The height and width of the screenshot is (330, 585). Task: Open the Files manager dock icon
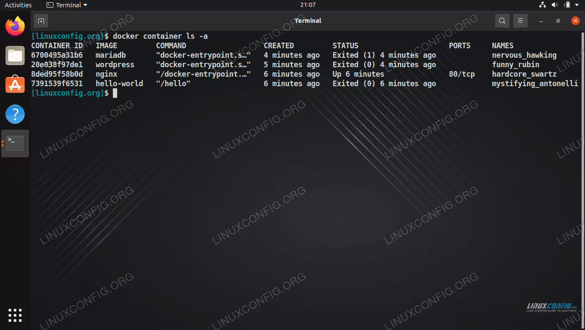[x=15, y=56]
